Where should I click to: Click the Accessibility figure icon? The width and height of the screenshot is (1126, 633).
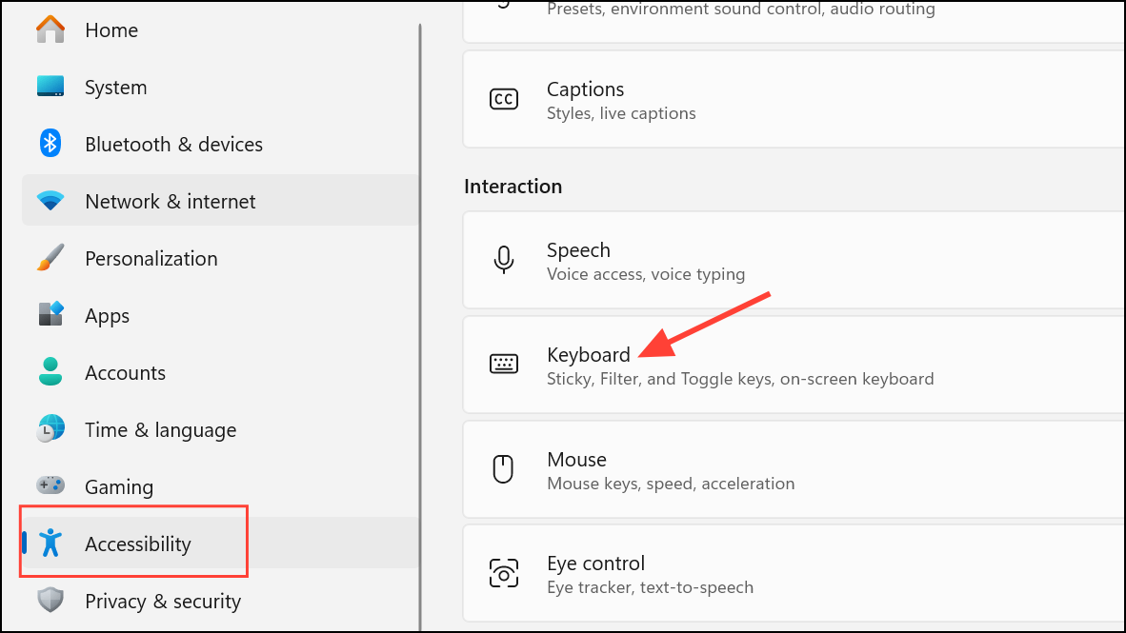[x=50, y=544]
